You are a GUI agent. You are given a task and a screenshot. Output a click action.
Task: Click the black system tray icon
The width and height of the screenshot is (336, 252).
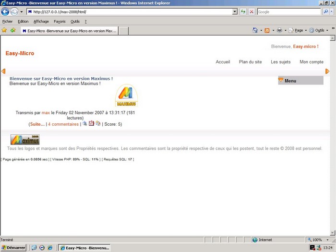click(x=312, y=248)
